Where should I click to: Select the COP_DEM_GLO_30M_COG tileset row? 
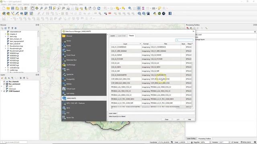[x=151, y=79]
